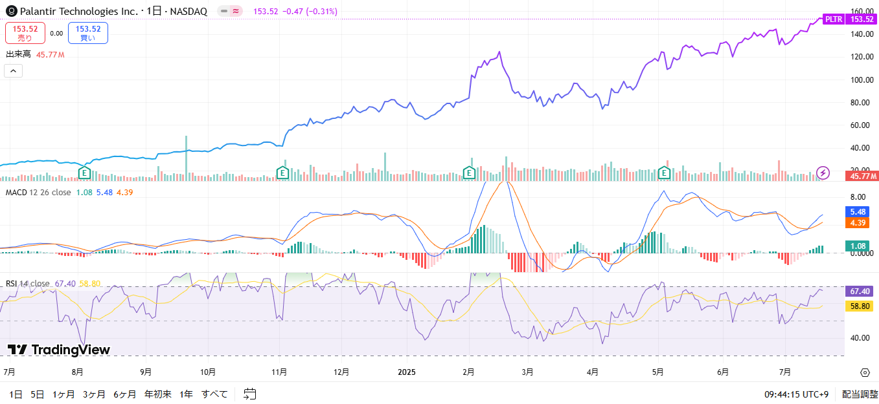Click the blue 153.52 buy button

point(88,33)
